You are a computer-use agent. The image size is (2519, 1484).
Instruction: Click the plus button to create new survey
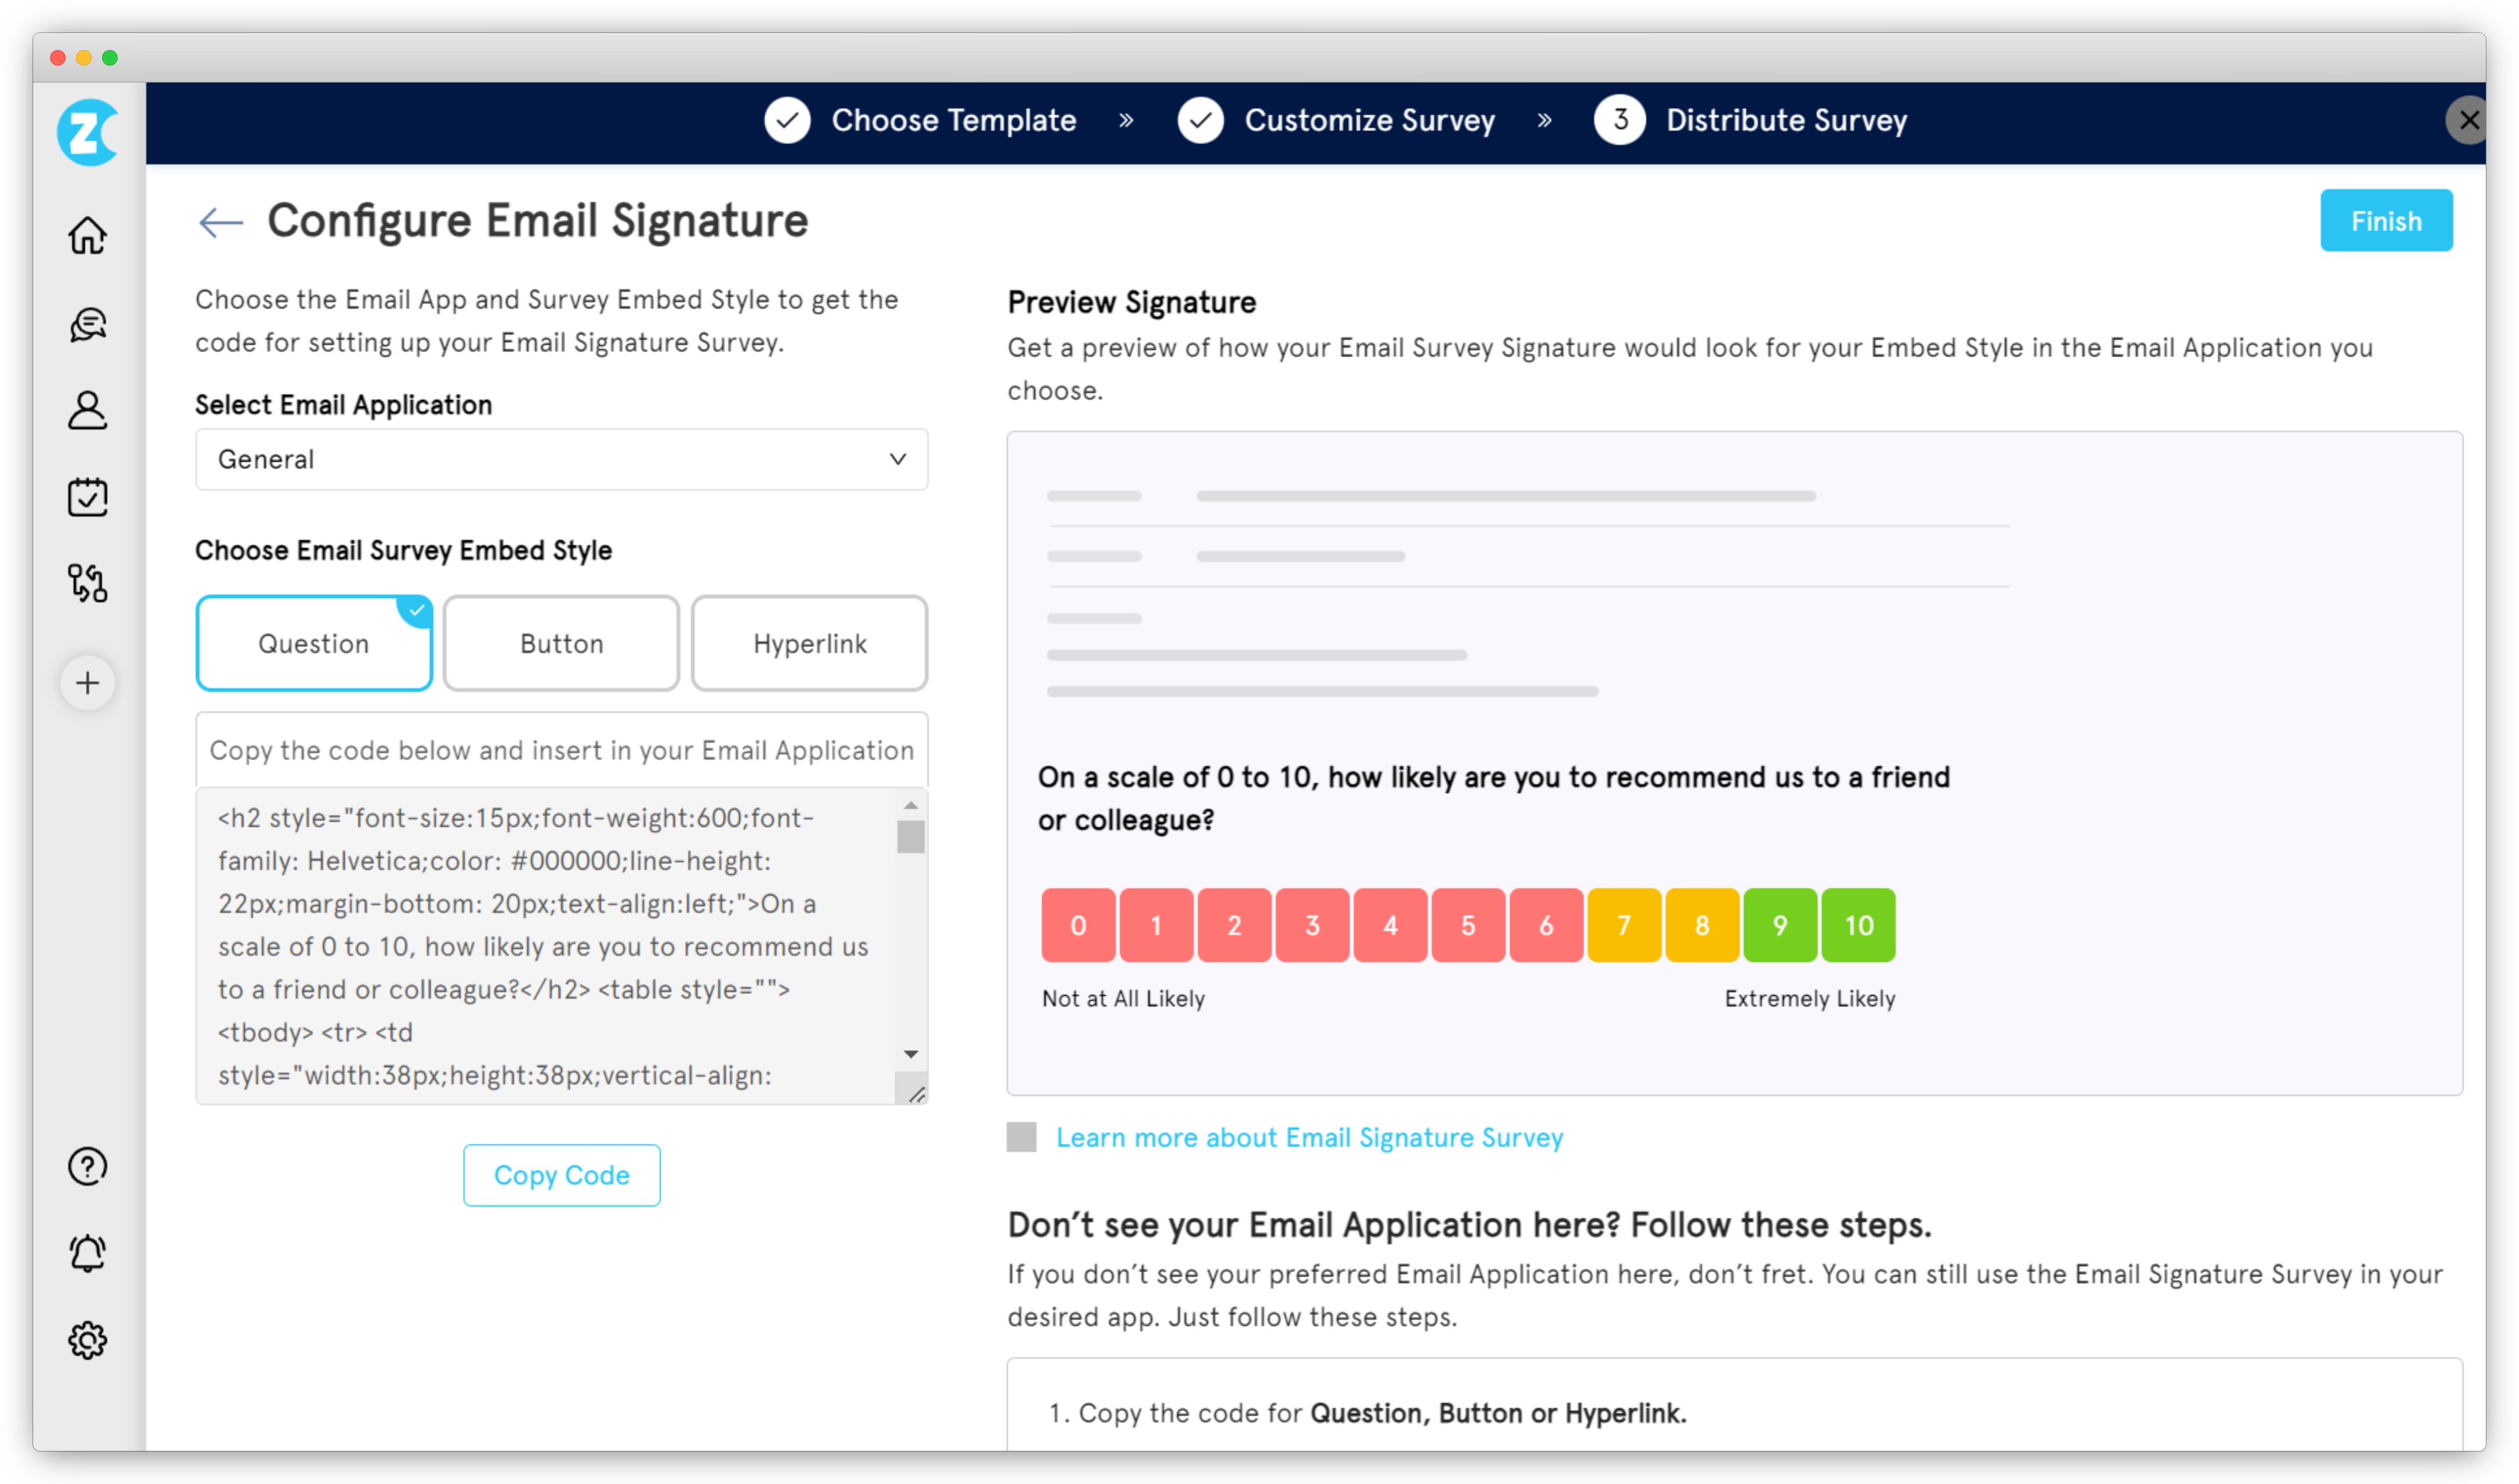(87, 682)
